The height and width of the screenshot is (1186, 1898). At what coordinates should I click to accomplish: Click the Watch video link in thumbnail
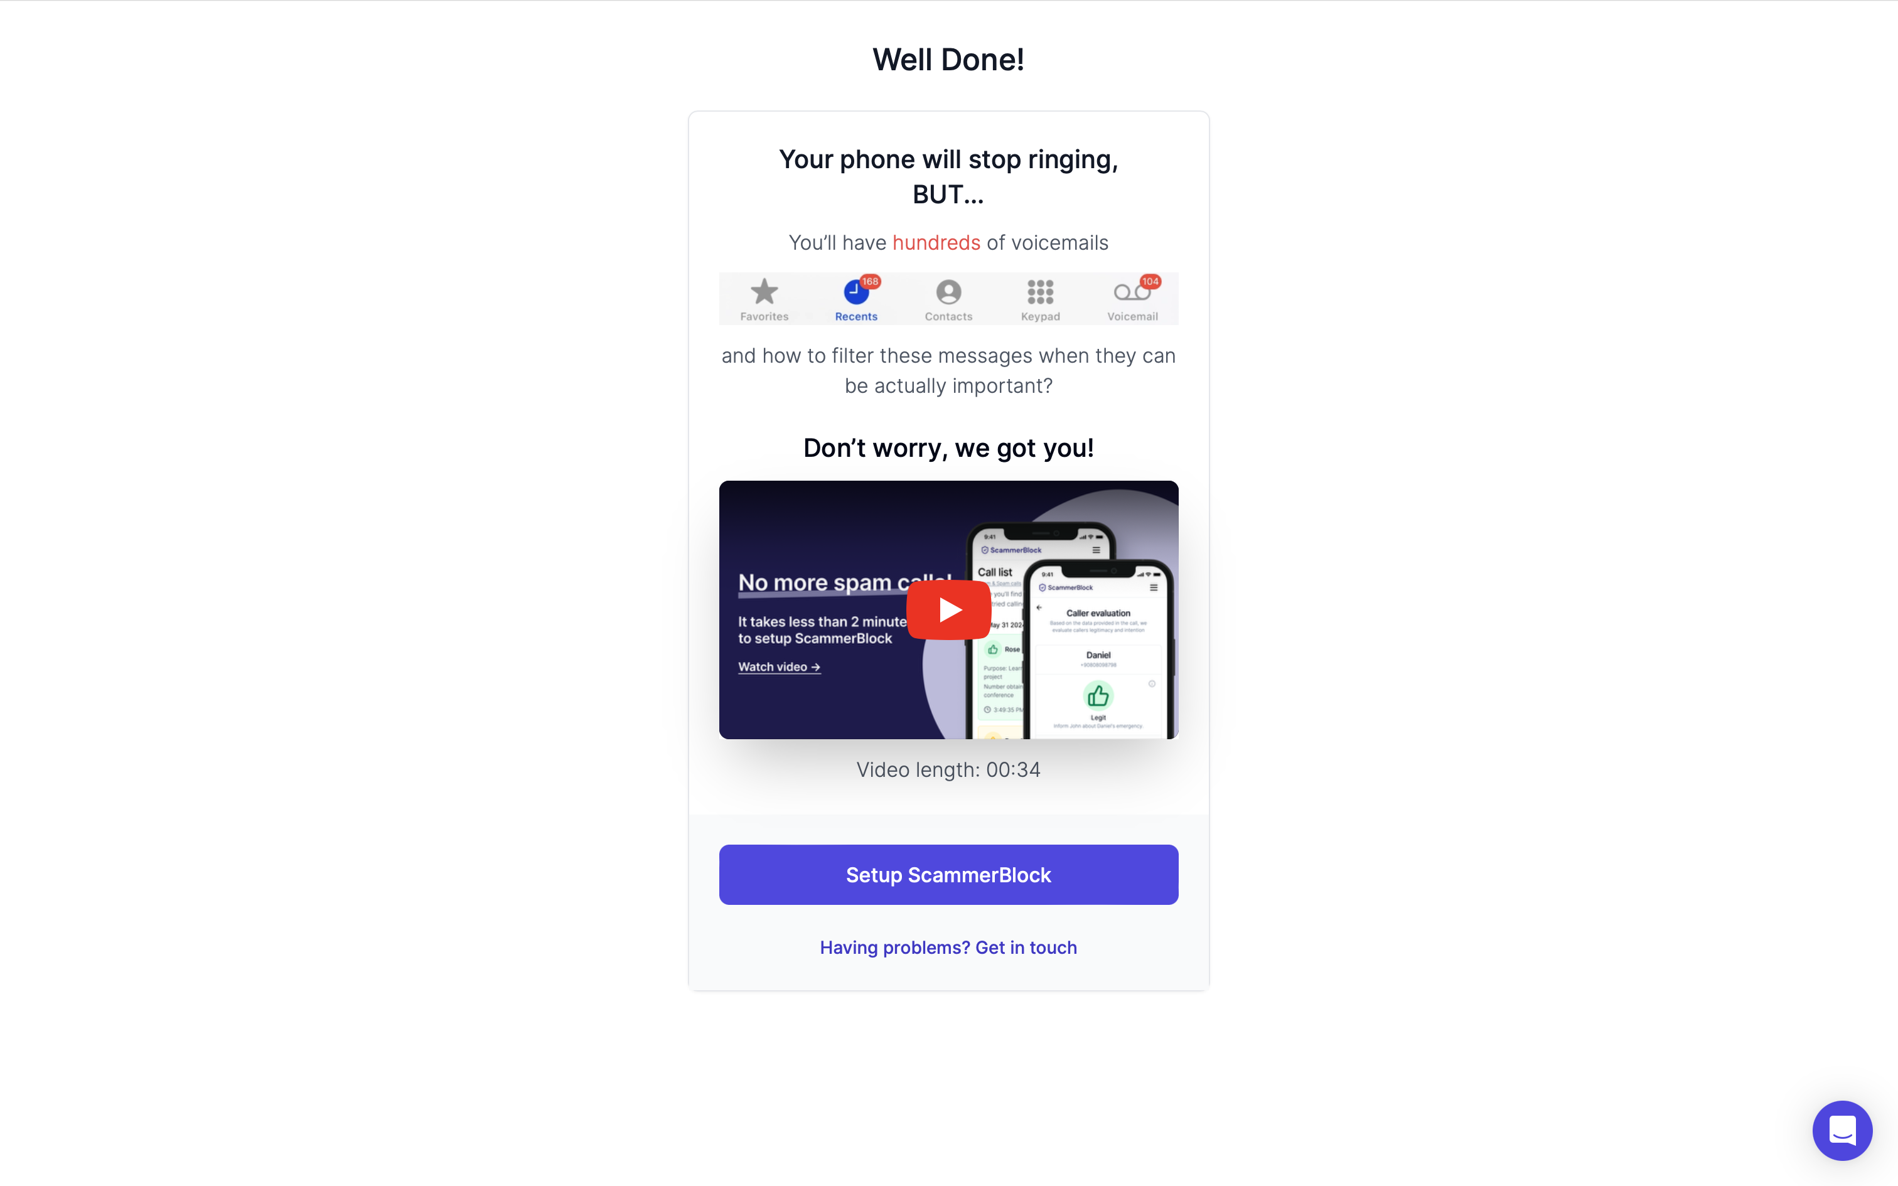[779, 666]
